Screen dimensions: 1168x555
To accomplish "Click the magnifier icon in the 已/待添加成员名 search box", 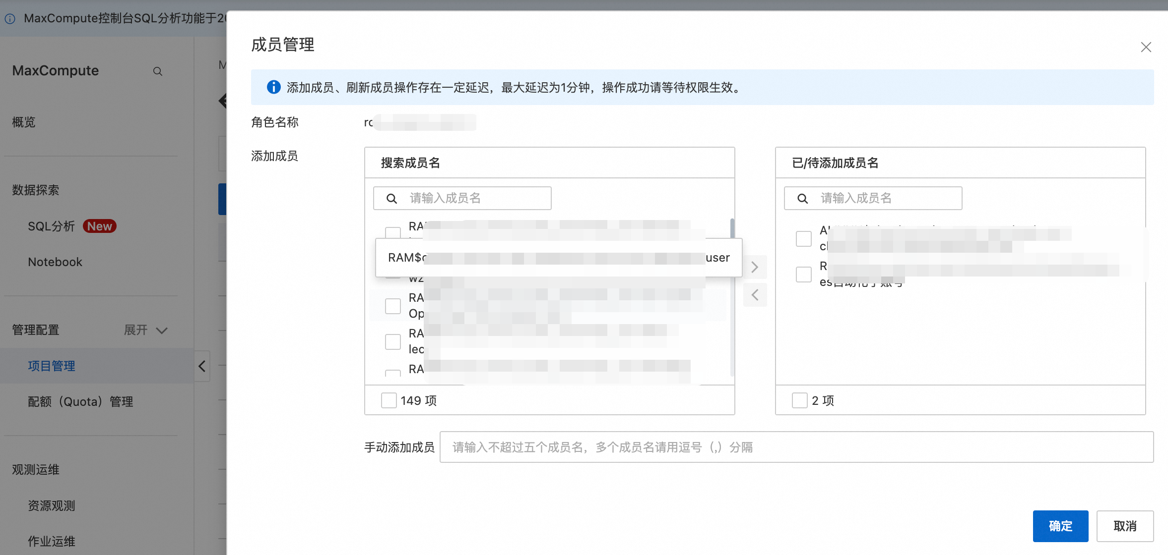I will (x=802, y=198).
